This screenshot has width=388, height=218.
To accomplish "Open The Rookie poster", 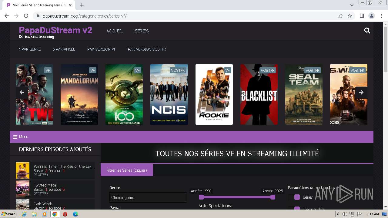I will [x=214, y=94].
